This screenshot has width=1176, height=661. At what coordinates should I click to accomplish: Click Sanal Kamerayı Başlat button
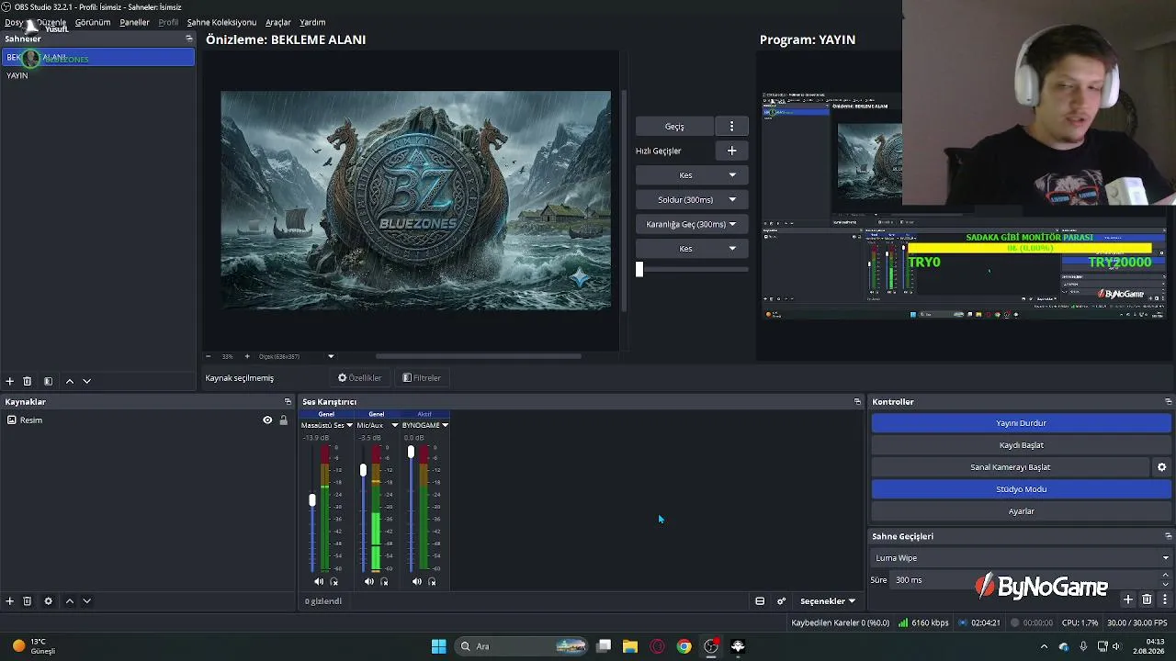(1010, 467)
